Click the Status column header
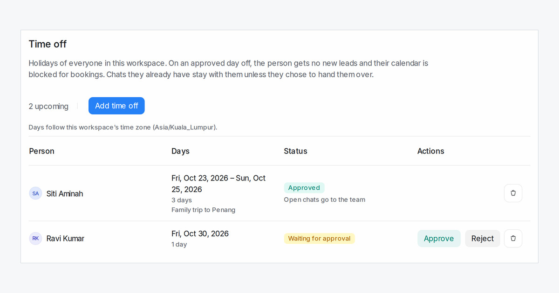The height and width of the screenshot is (293, 559). coord(295,151)
